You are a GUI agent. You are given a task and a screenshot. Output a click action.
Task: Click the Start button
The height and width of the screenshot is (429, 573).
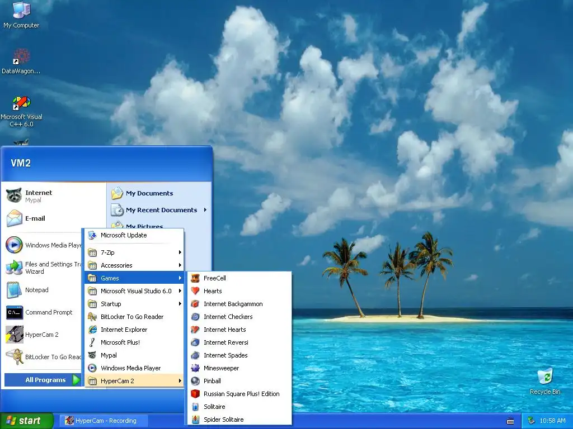pyautogui.click(x=26, y=421)
